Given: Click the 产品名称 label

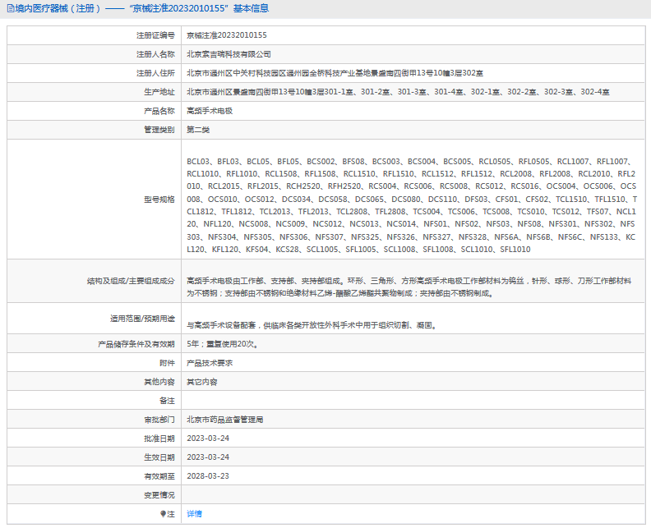Looking at the screenshot, I should pos(159,111).
